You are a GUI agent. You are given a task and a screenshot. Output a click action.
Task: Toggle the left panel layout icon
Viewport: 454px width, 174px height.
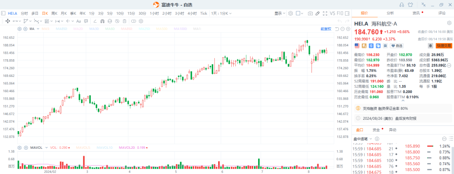tap(3, 13)
